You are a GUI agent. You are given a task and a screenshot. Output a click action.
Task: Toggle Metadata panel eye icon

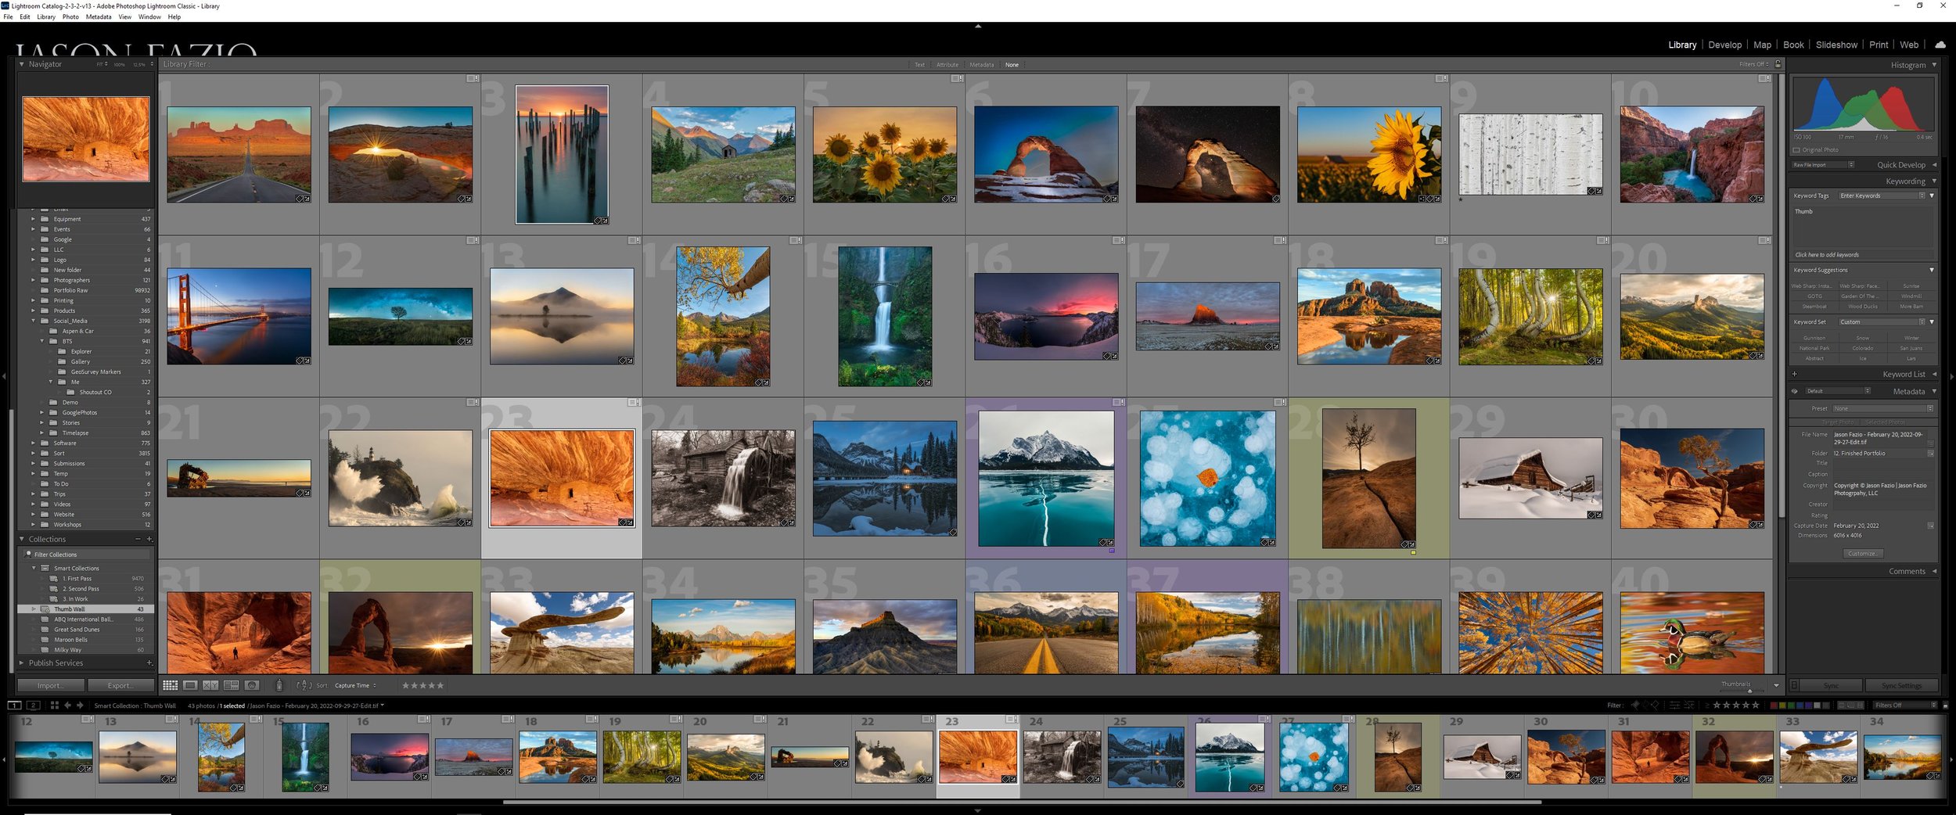point(1795,391)
